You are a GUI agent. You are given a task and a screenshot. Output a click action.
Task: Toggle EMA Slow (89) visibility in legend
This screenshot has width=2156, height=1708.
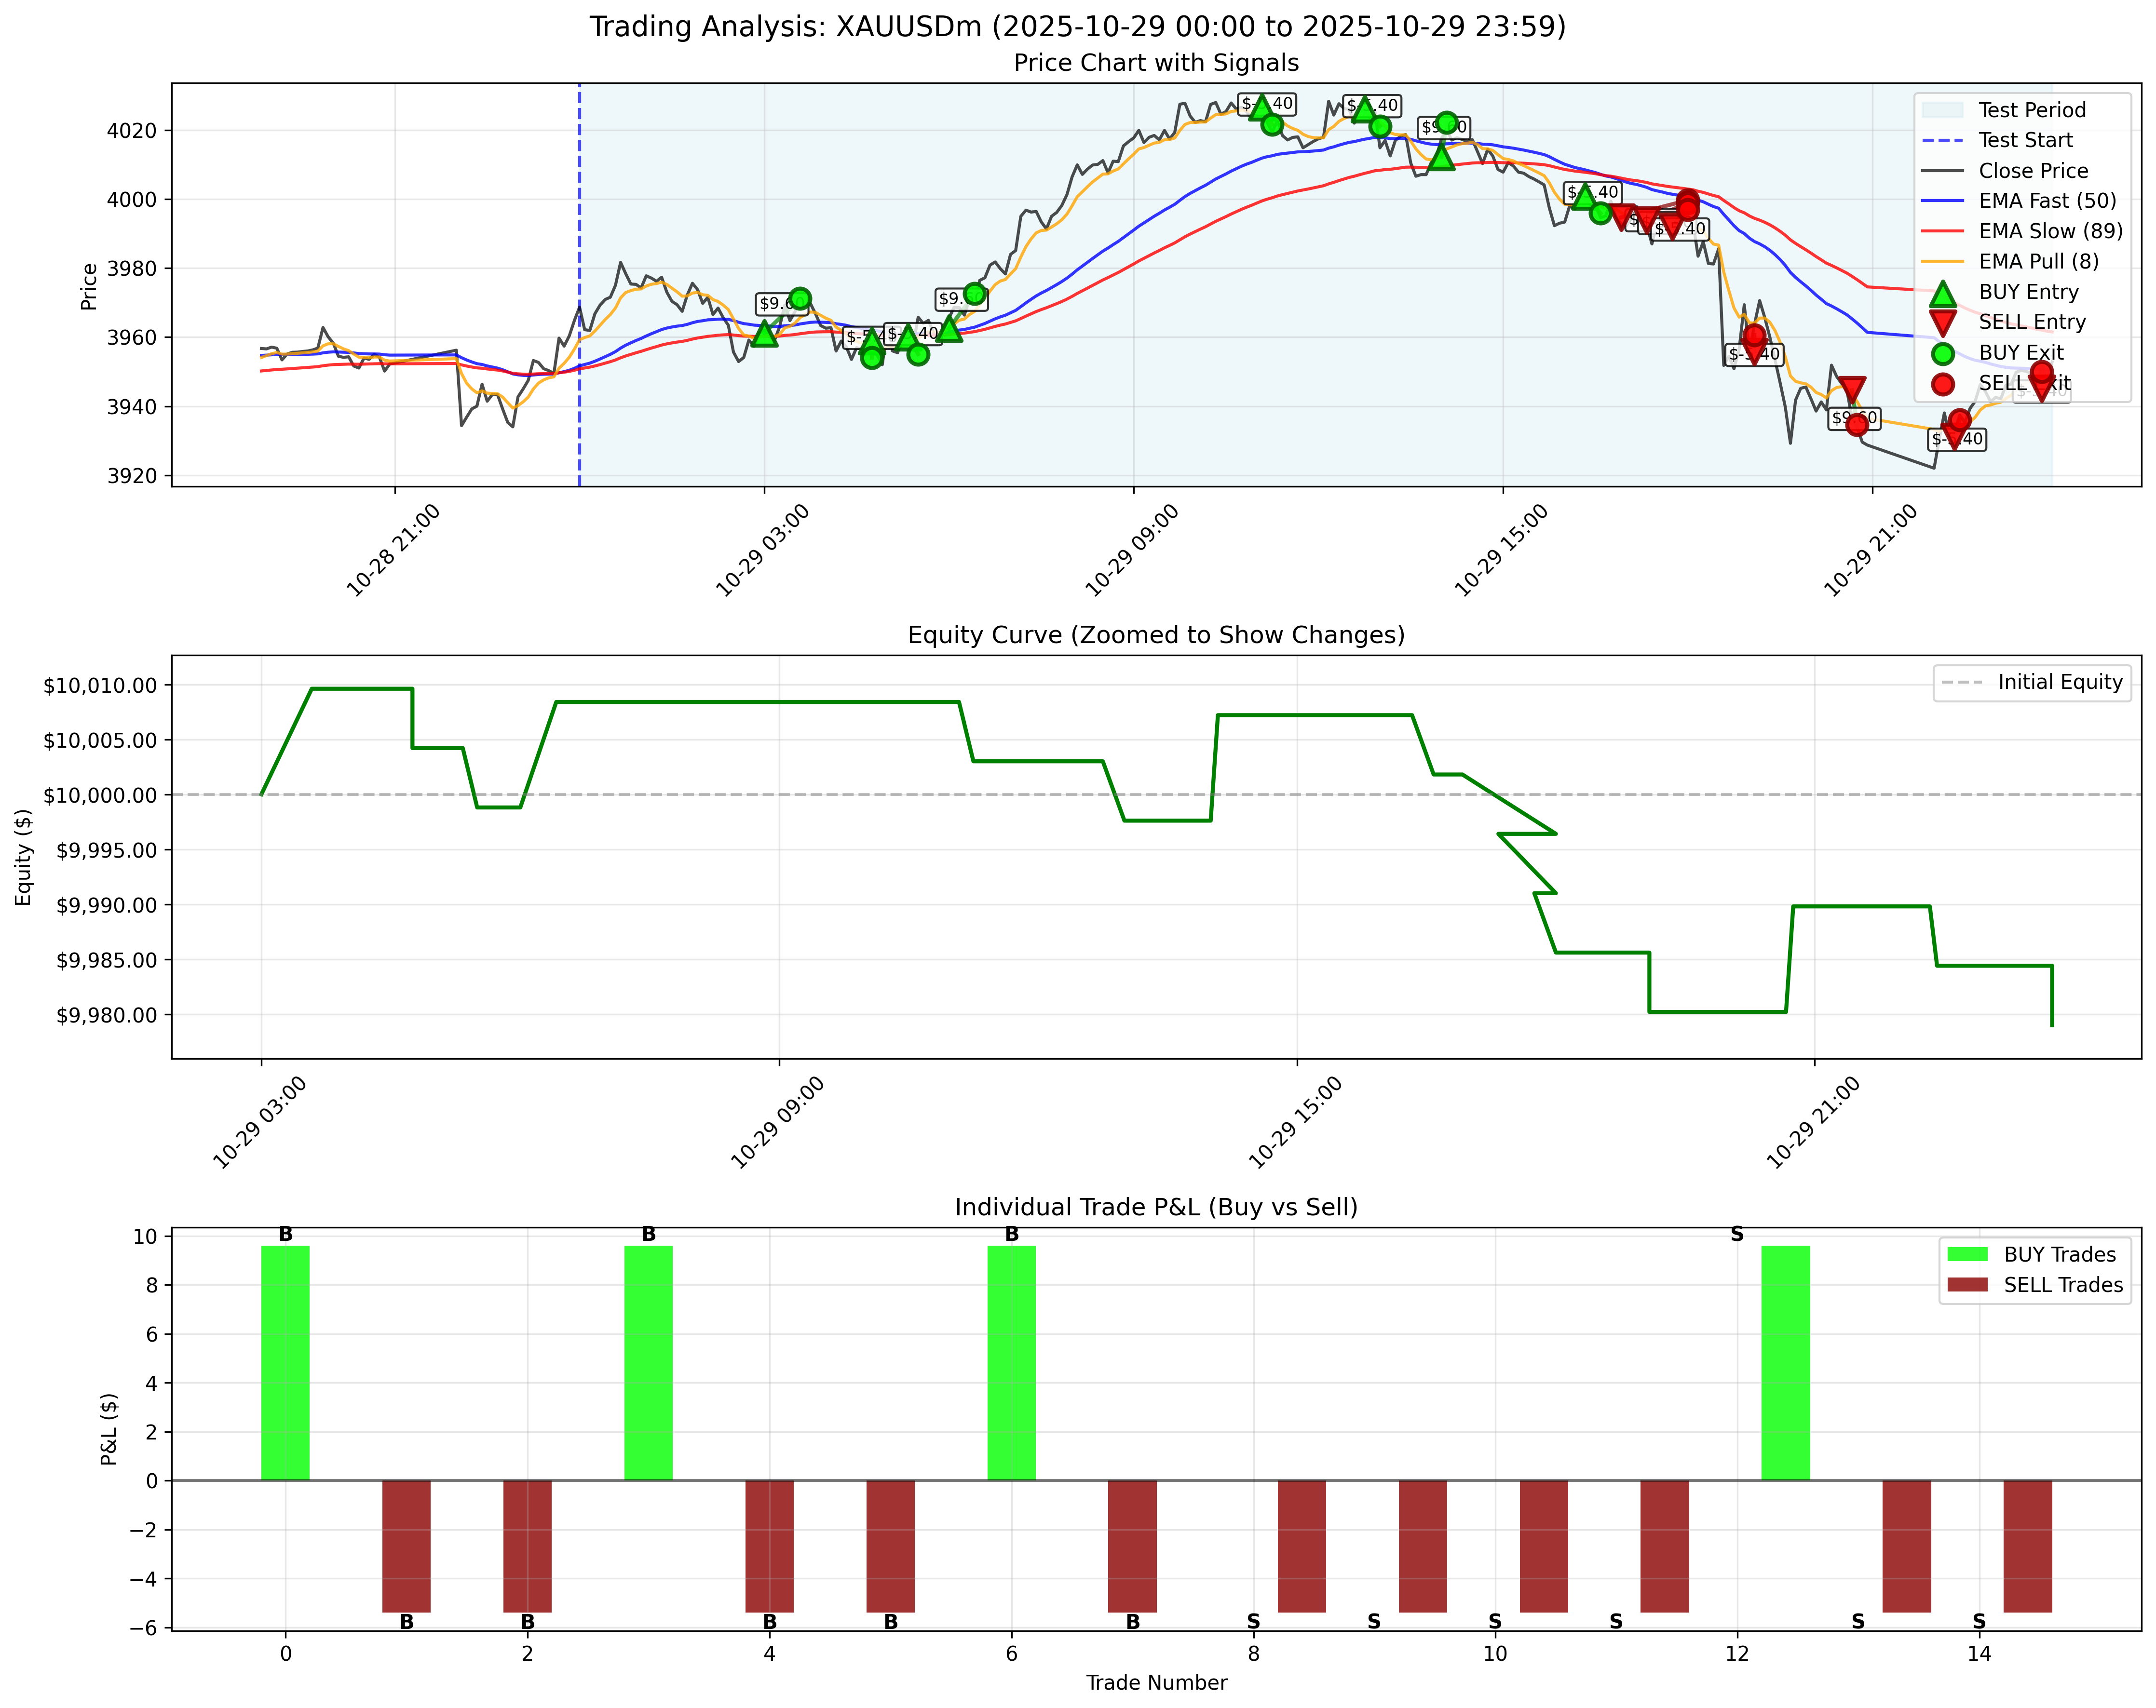click(x=1942, y=230)
